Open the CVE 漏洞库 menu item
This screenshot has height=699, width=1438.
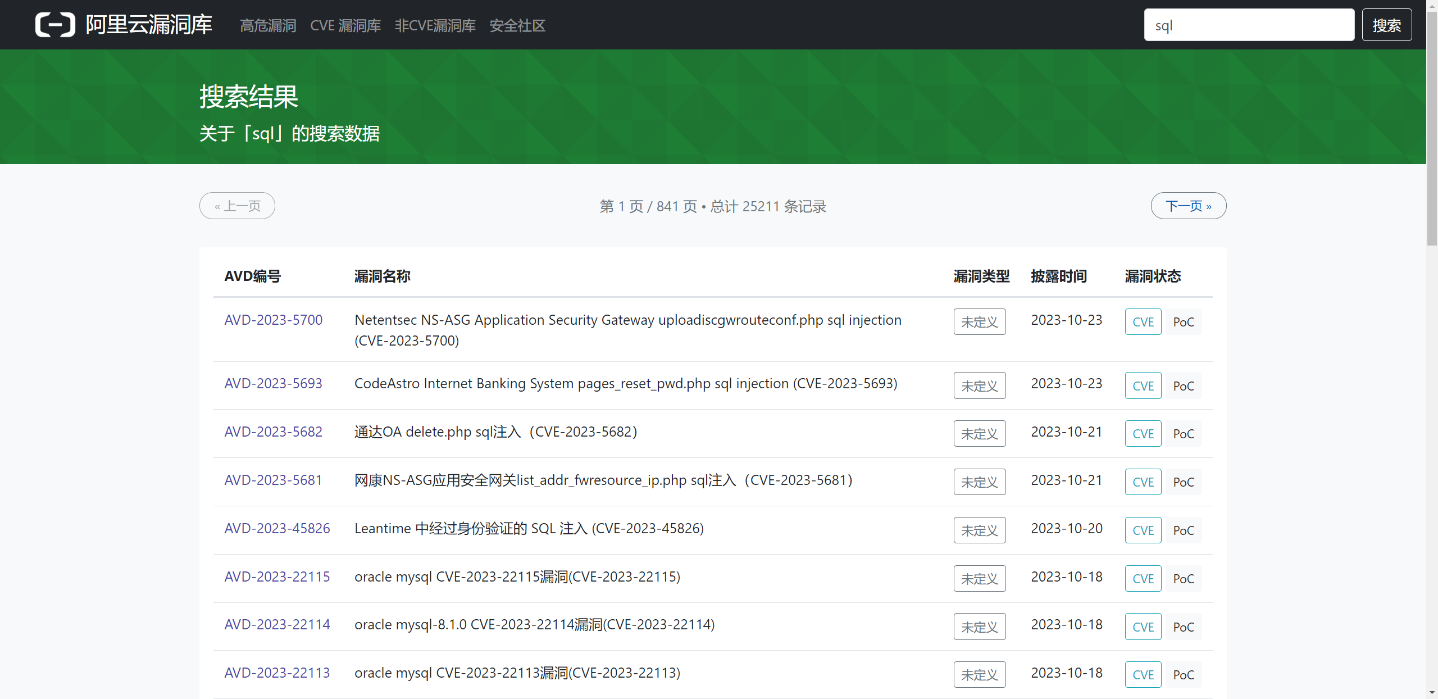pyautogui.click(x=345, y=25)
